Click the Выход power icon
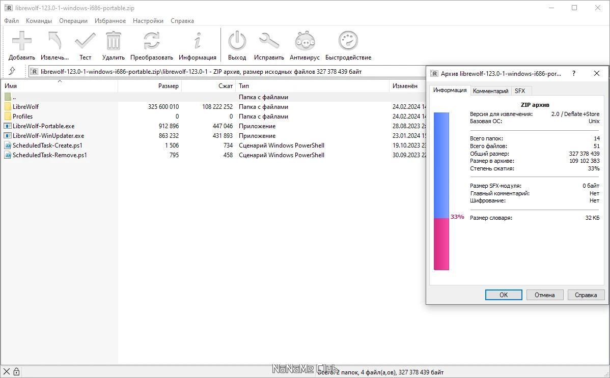 pos(237,42)
